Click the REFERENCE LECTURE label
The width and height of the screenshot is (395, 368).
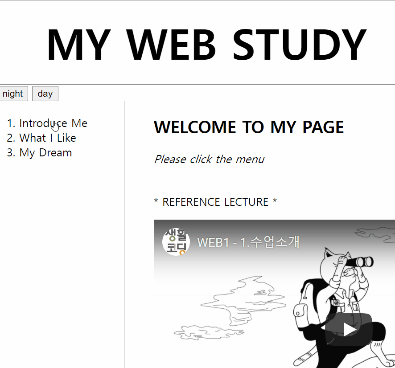click(215, 202)
